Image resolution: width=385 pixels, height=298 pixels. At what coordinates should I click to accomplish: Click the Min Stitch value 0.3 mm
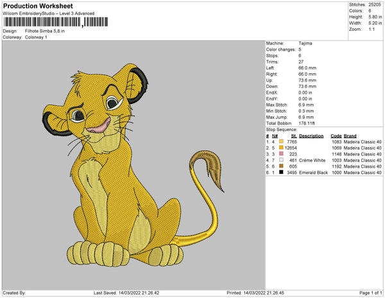click(x=306, y=111)
